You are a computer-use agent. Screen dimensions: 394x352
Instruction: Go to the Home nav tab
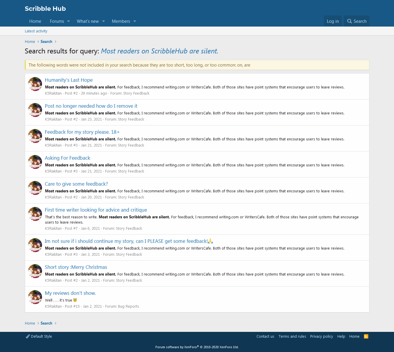pos(35,21)
